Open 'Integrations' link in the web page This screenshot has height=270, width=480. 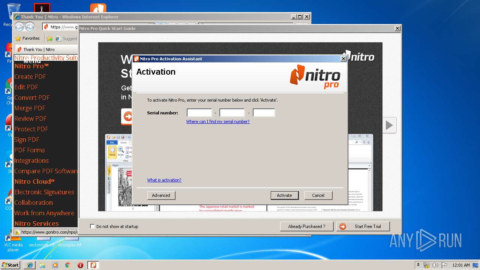[x=31, y=160]
